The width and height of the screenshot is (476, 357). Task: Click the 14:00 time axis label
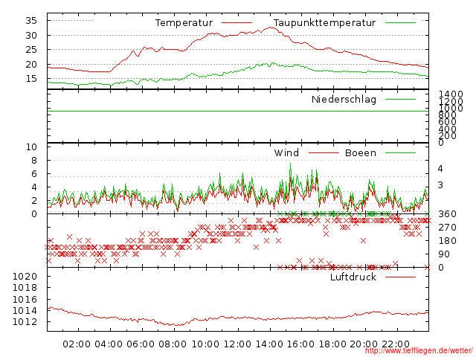269,344
